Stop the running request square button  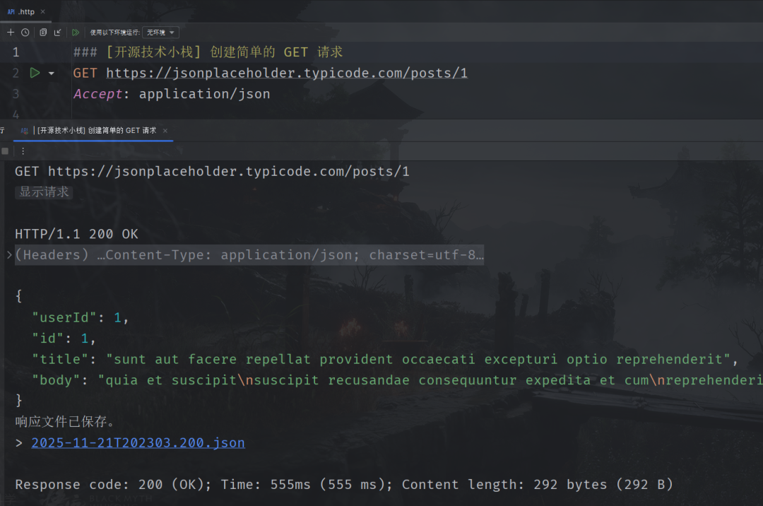[6, 151]
